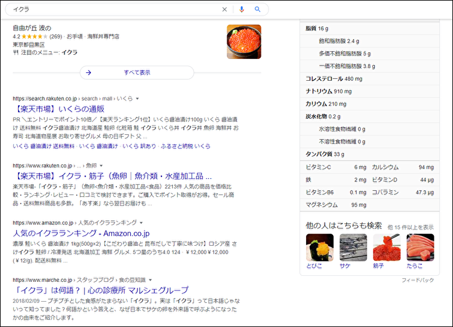This screenshot has width=453, height=327.
Task: Click the fork and knife icon beside 注目のメニュー
Action: pos(16,52)
